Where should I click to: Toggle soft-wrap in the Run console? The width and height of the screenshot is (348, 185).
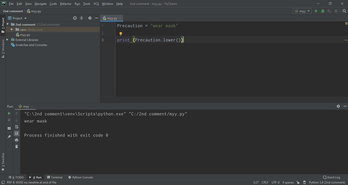[x=17, y=127]
